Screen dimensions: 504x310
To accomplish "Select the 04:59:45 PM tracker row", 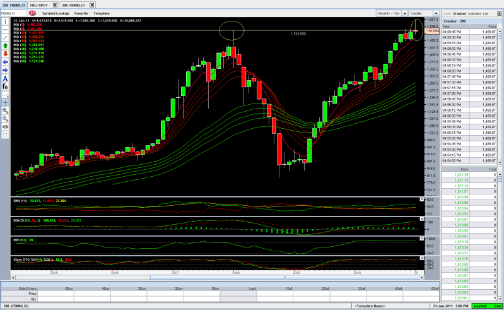I will (x=469, y=32).
